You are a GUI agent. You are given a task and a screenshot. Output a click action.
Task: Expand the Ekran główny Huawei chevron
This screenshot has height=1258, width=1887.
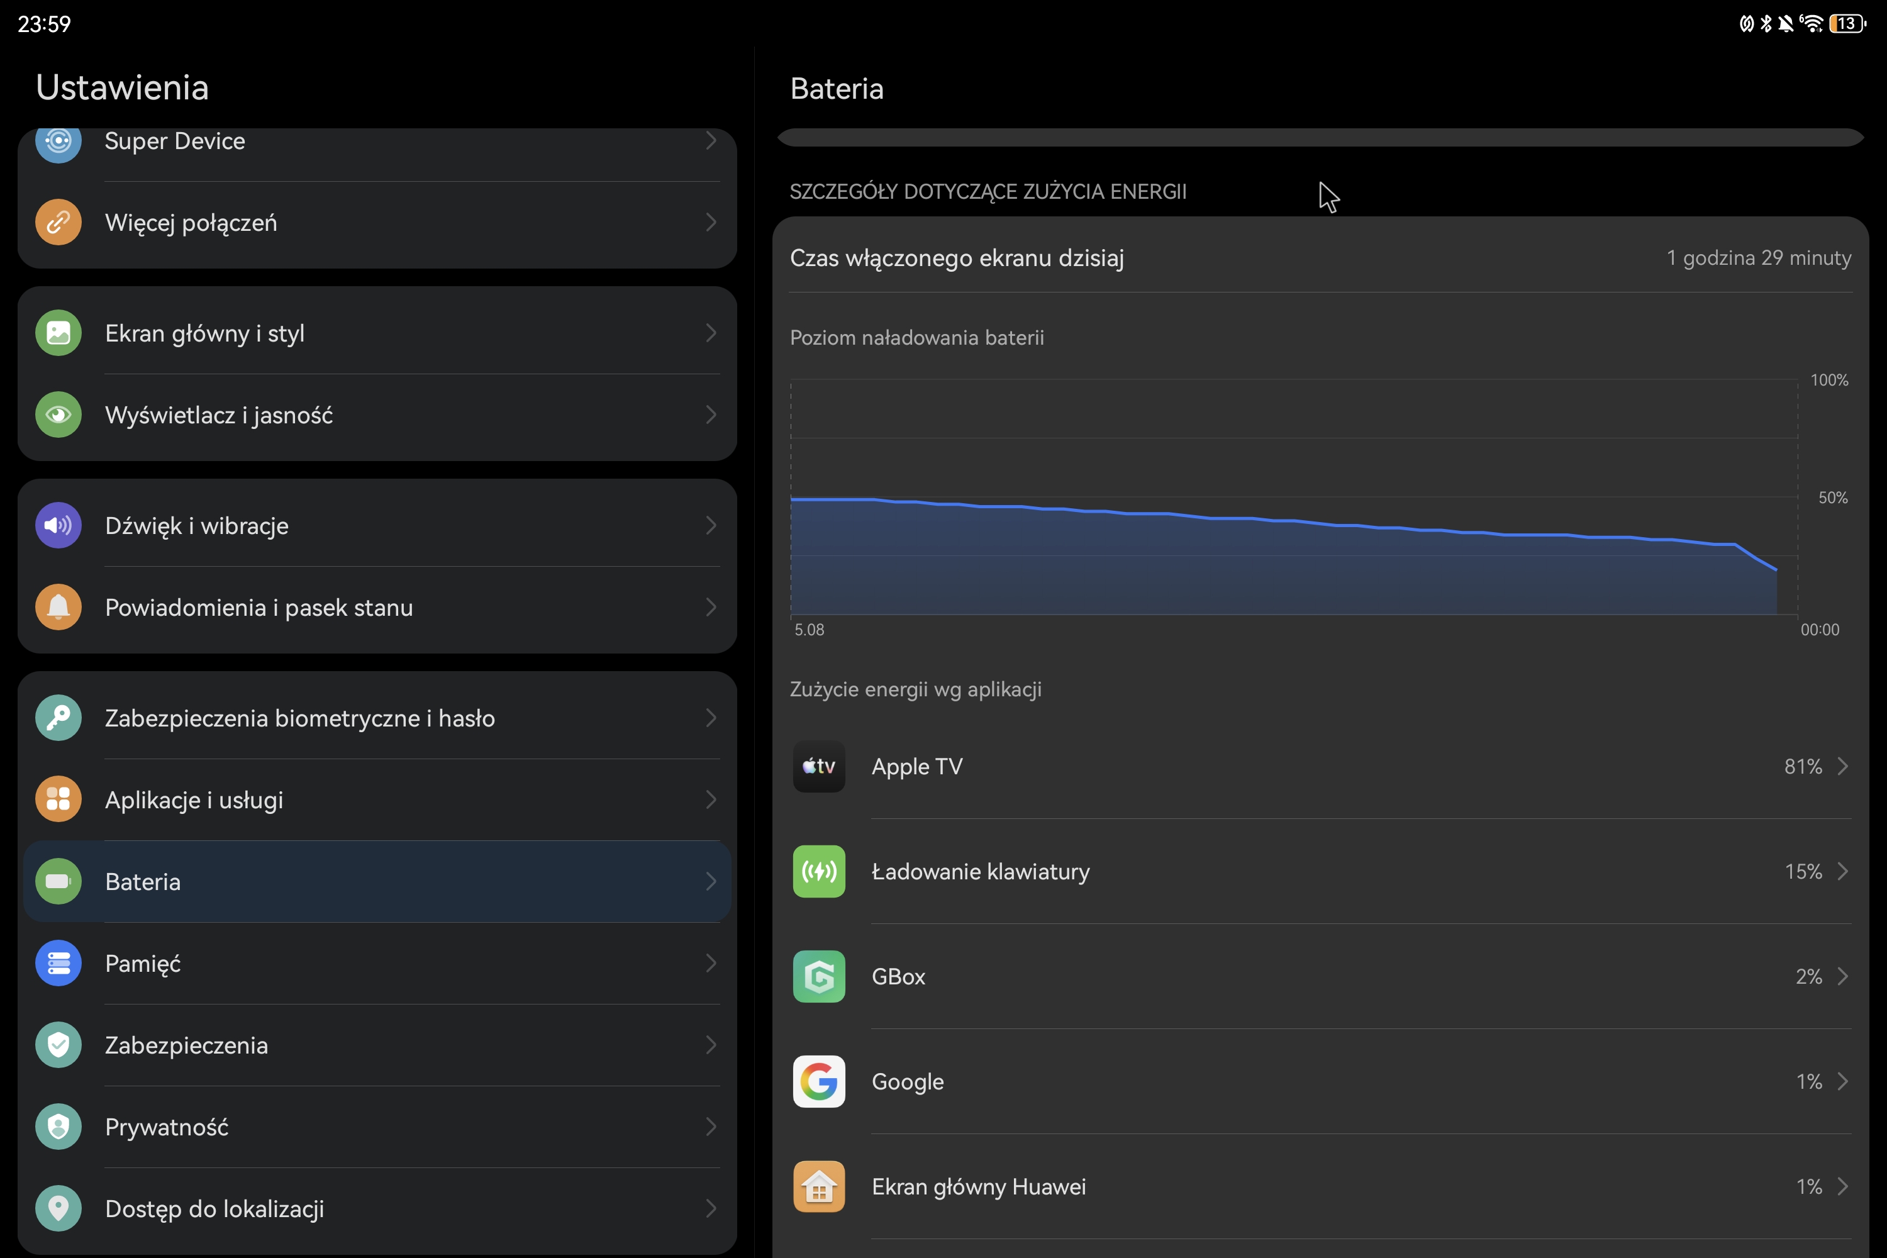[1843, 1188]
